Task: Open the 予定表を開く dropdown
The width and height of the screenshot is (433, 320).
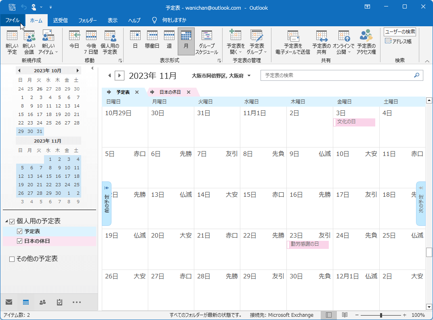Action: pos(235,42)
